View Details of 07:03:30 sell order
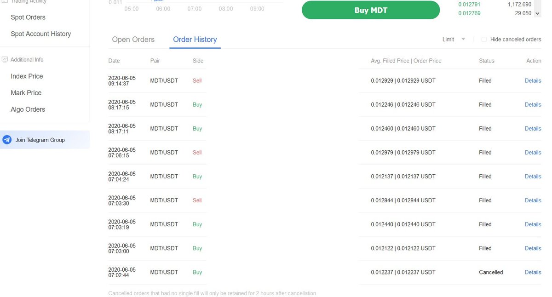Viewport: 552px width, 297px height. pos(533,200)
